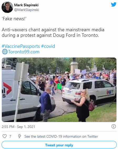Open the tweet info icon
118x149 pixels.
[114, 126]
